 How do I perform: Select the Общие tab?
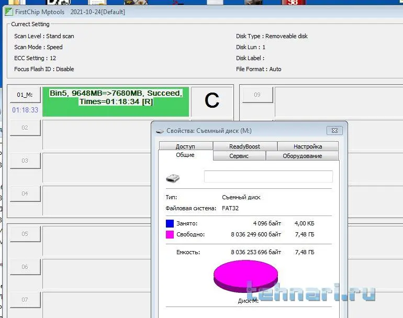click(185, 155)
